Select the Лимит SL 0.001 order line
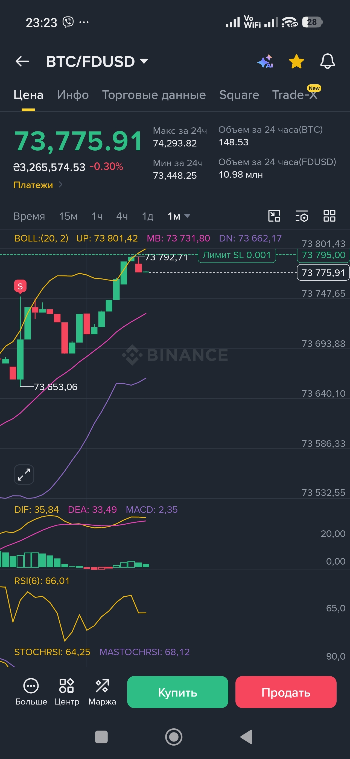The image size is (350, 759). tap(237, 255)
